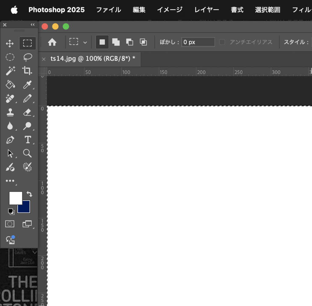Viewport: 312px width, 306px height.
Task: Pick the Magic Wand tool
Action: click(x=10, y=71)
